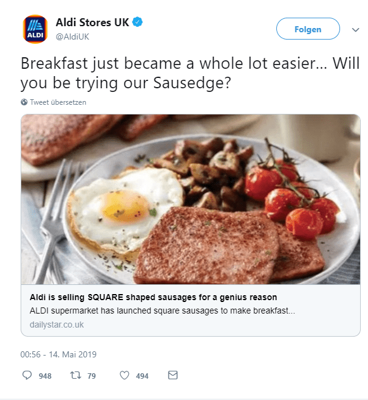
Task: Click the 79 retweets count
Action: click(92, 376)
